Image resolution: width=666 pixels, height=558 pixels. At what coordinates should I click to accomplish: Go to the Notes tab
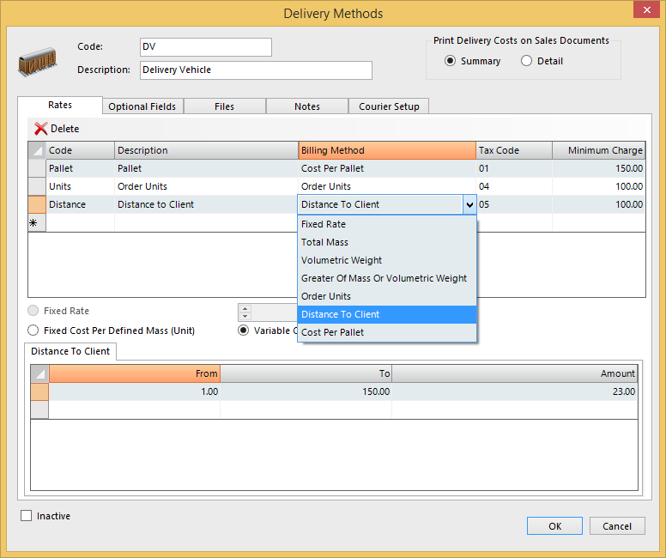(306, 106)
